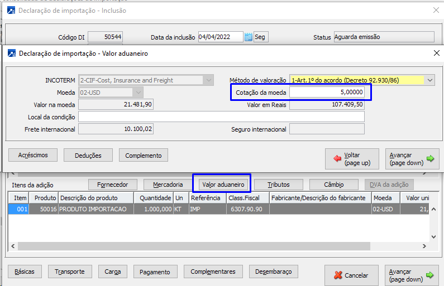Screen dimensions: 444x286
Task: Switch to the Básicas tab
Action: click(x=25, y=272)
